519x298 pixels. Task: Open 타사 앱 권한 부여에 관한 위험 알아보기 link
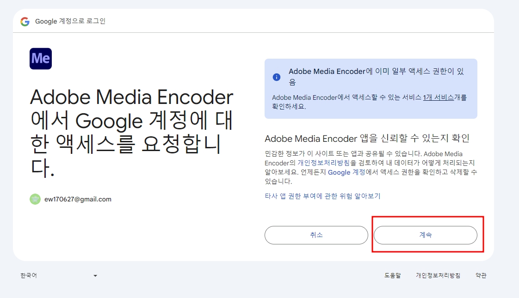[x=322, y=196]
